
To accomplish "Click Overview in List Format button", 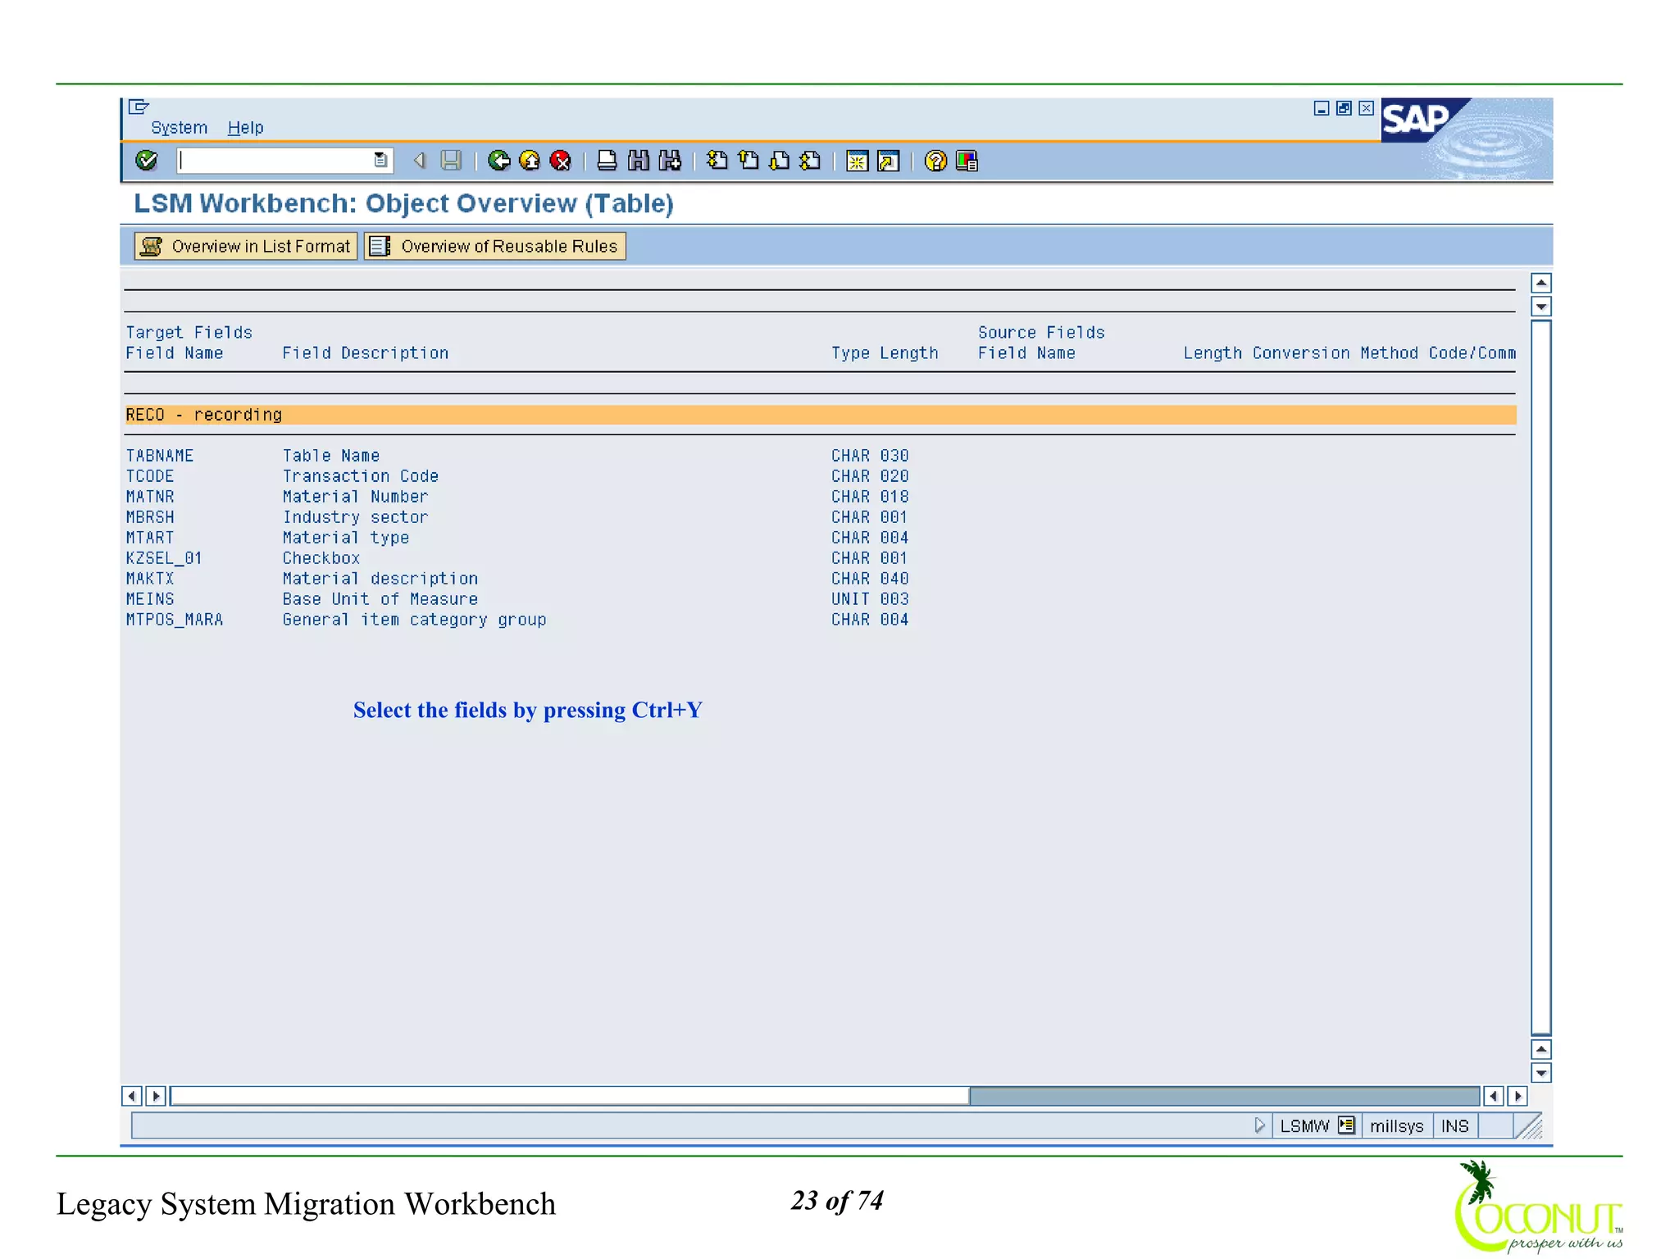I will (x=246, y=246).
